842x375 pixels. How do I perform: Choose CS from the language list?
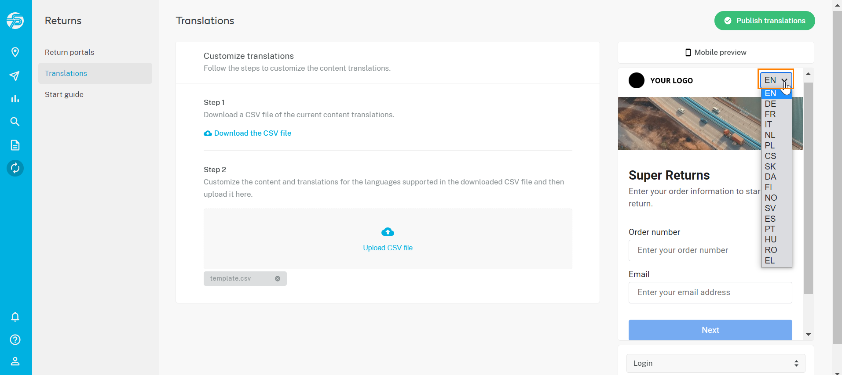pos(777,156)
